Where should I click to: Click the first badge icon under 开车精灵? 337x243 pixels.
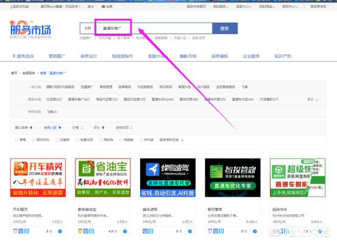(x=15, y=231)
